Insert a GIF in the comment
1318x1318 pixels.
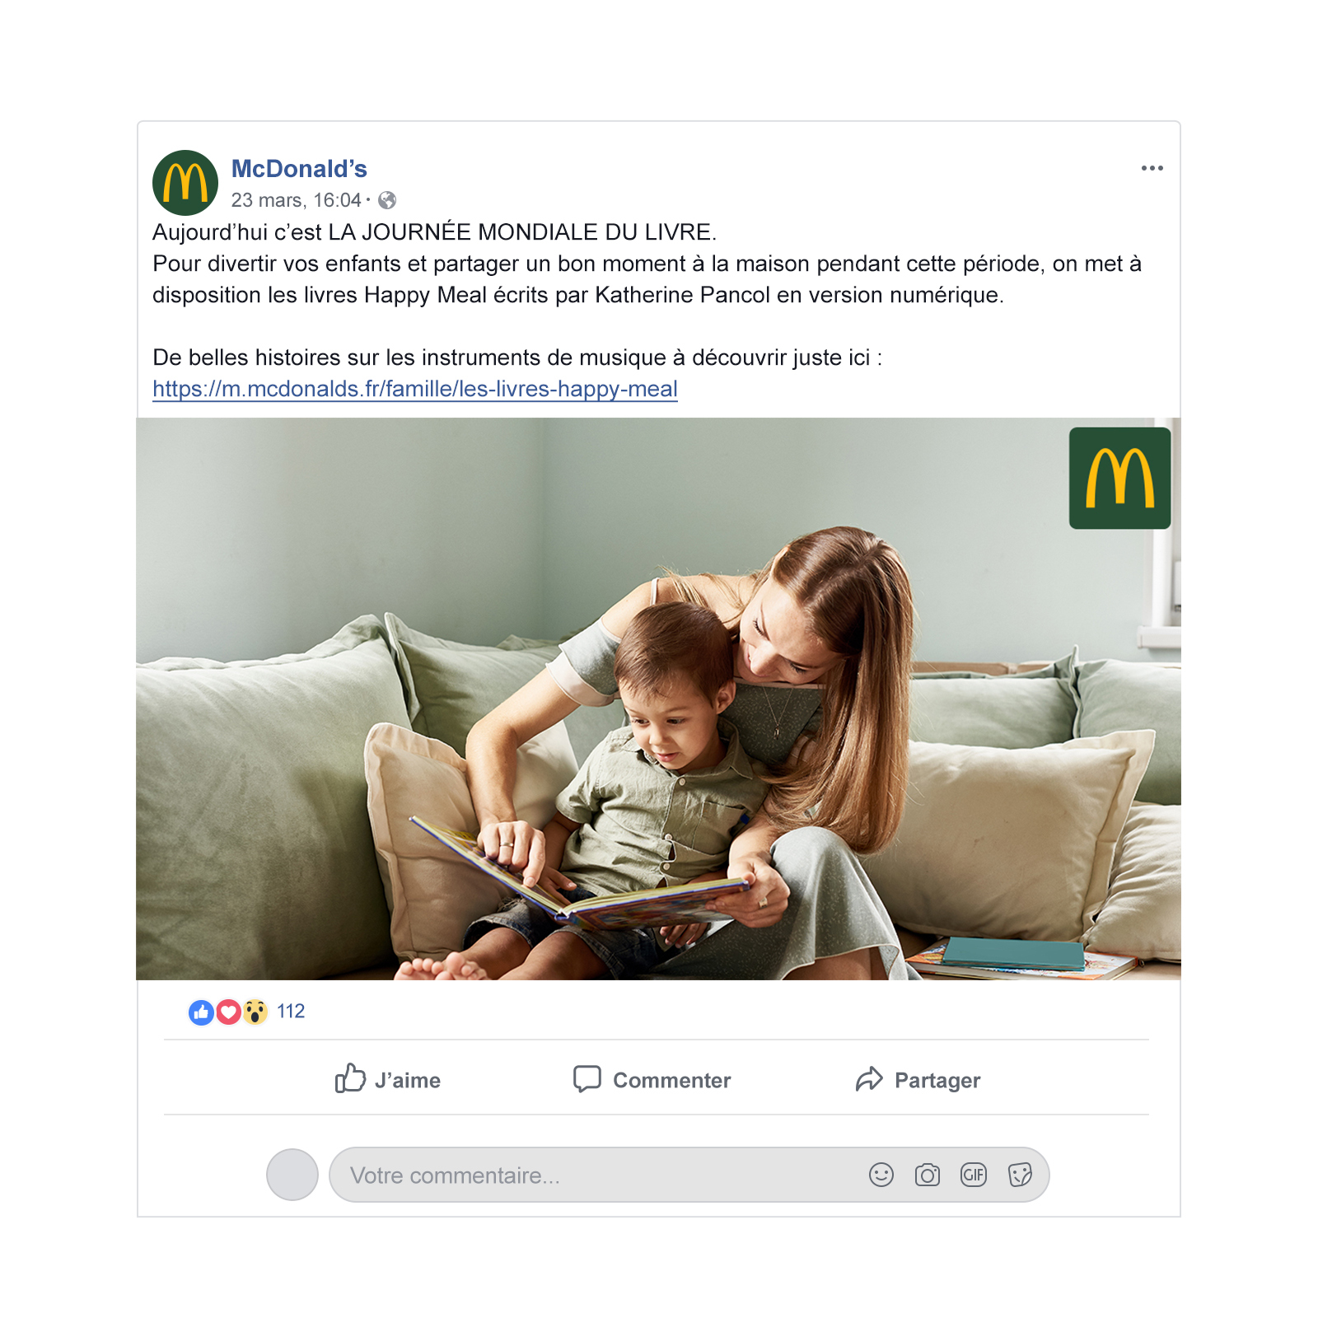point(974,1175)
